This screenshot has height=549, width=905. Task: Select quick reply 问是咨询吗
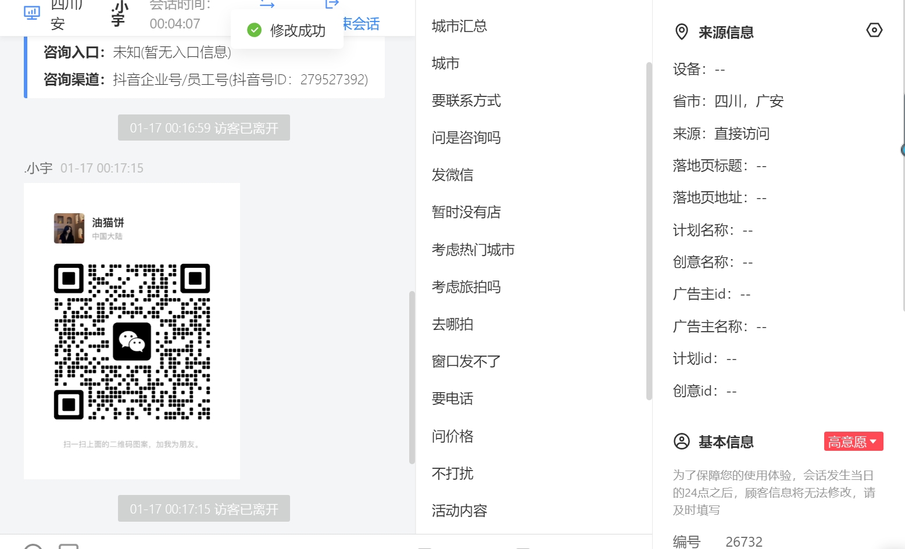click(466, 138)
